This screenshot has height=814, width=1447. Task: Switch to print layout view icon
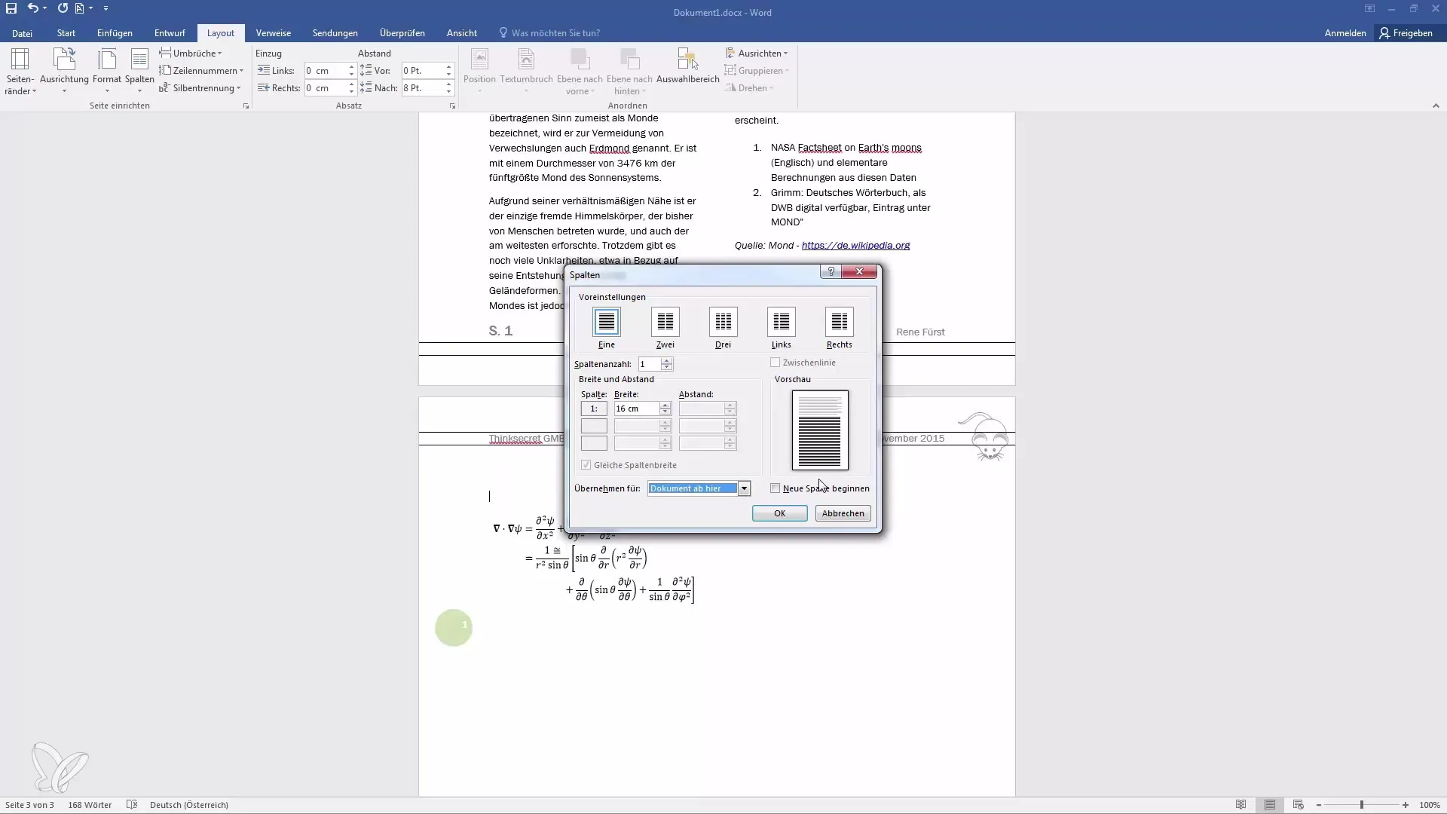[1270, 805]
